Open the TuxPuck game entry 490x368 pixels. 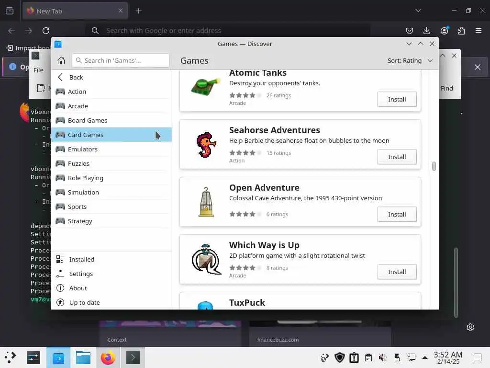[x=300, y=301]
